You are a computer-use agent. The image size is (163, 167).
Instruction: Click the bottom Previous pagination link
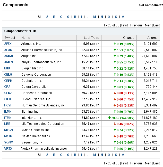[x=136, y=163]
